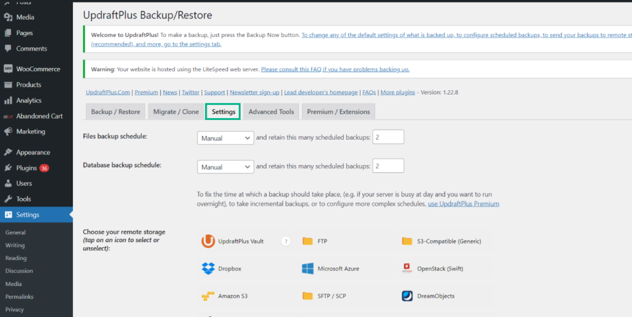This screenshot has width=632, height=317.
Task: Open the Permalinks settings submenu item
Action: 19,297
